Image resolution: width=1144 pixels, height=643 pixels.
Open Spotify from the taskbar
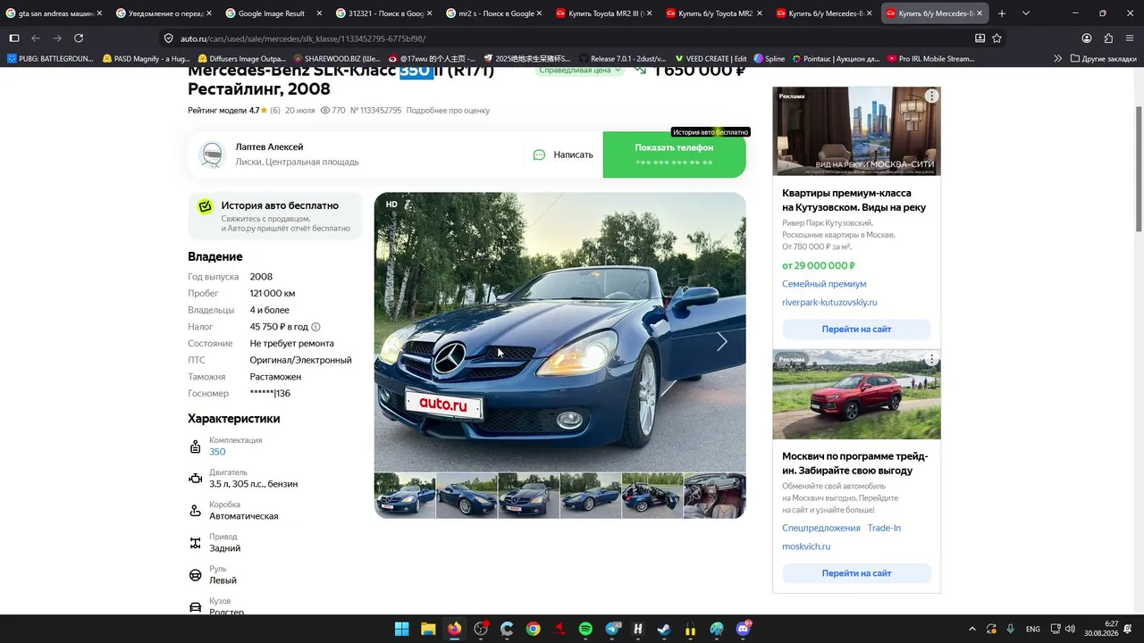(x=585, y=629)
